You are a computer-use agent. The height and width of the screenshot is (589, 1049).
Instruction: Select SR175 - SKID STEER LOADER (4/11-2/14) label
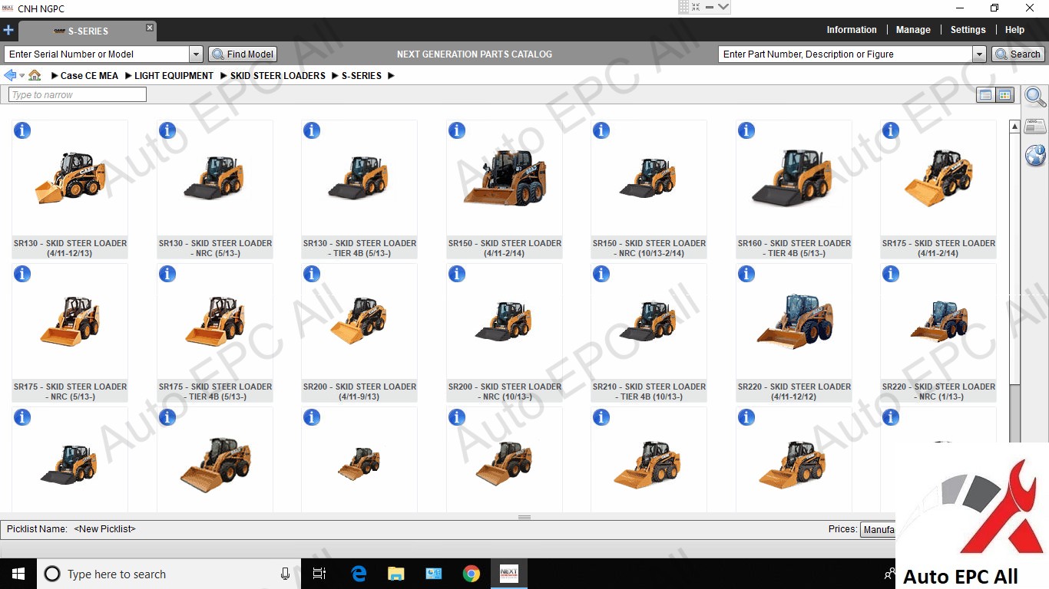click(x=938, y=248)
